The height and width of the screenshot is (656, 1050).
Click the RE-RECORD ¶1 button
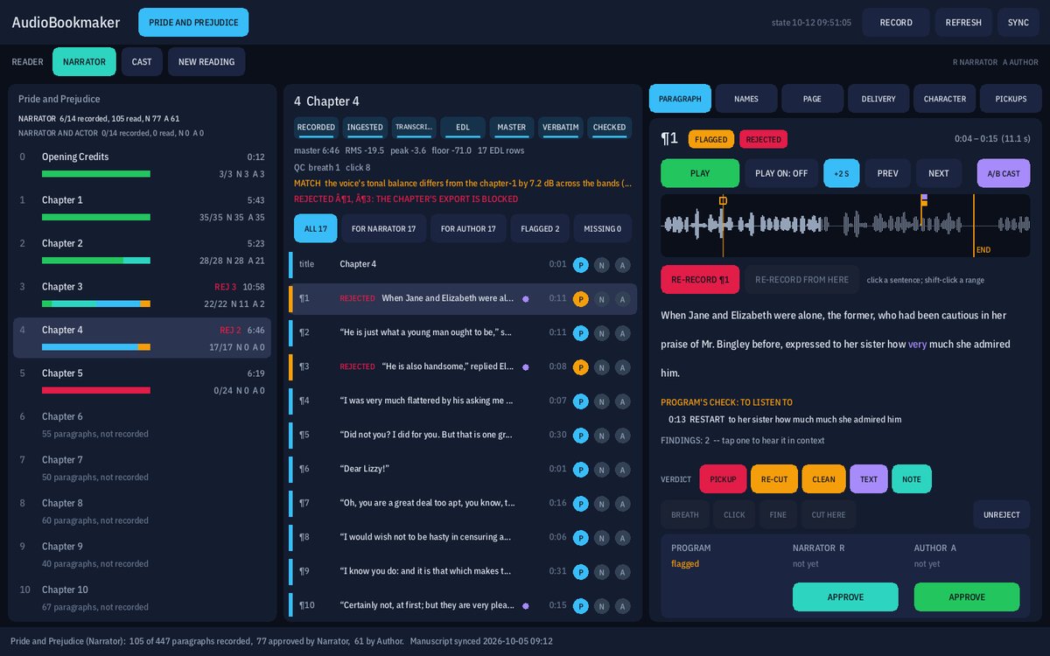700,280
